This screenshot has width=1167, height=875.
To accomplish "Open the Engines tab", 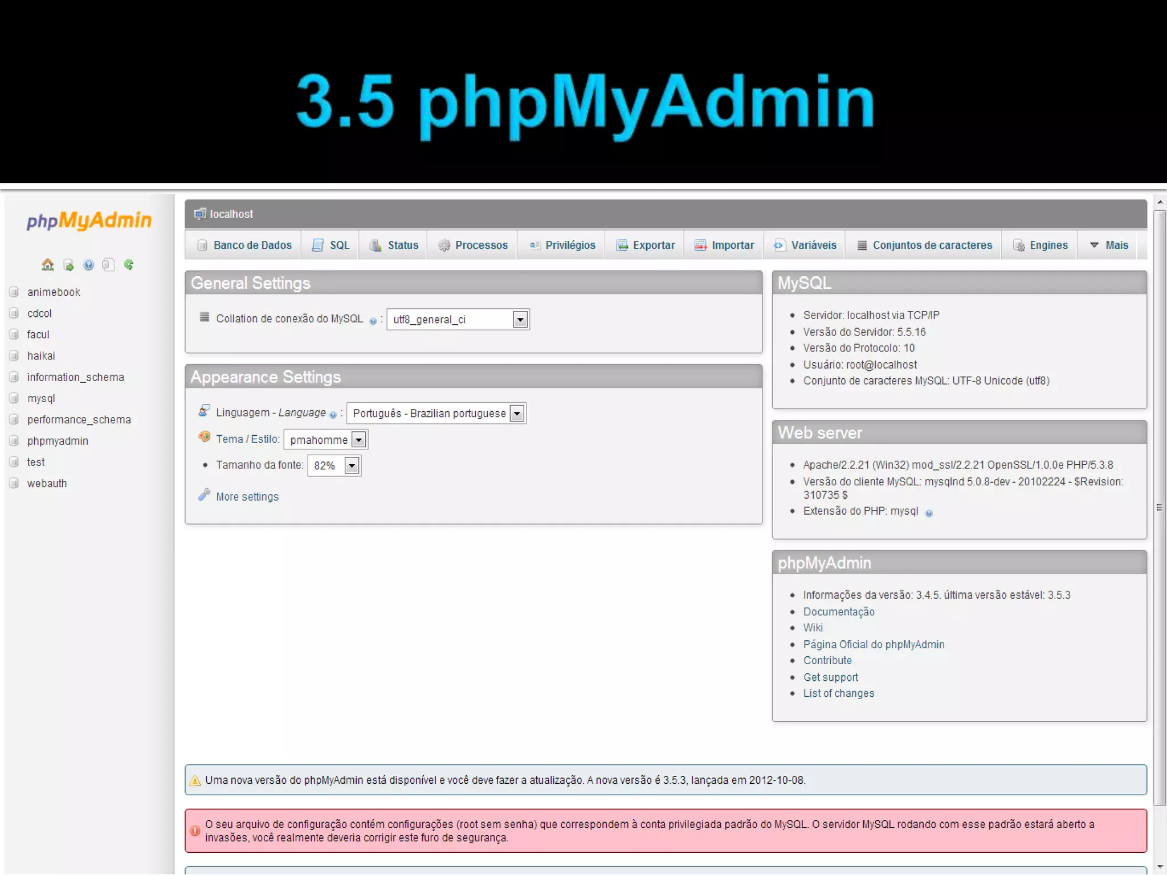I will click(1040, 245).
